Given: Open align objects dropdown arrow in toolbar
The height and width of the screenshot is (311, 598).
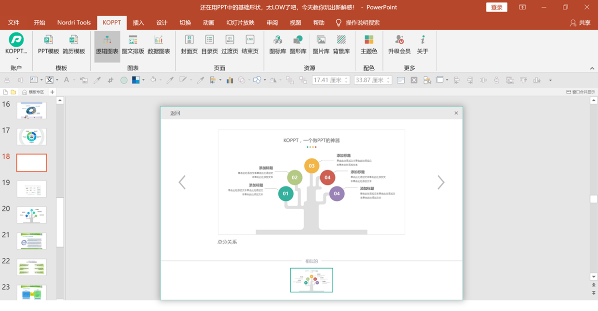Looking at the screenshot, I should click(x=220, y=80).
